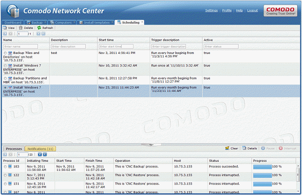This screenshot has height=195, width=302.
Task: Sort by Trigger description column header
Action: tap(176, 40)
